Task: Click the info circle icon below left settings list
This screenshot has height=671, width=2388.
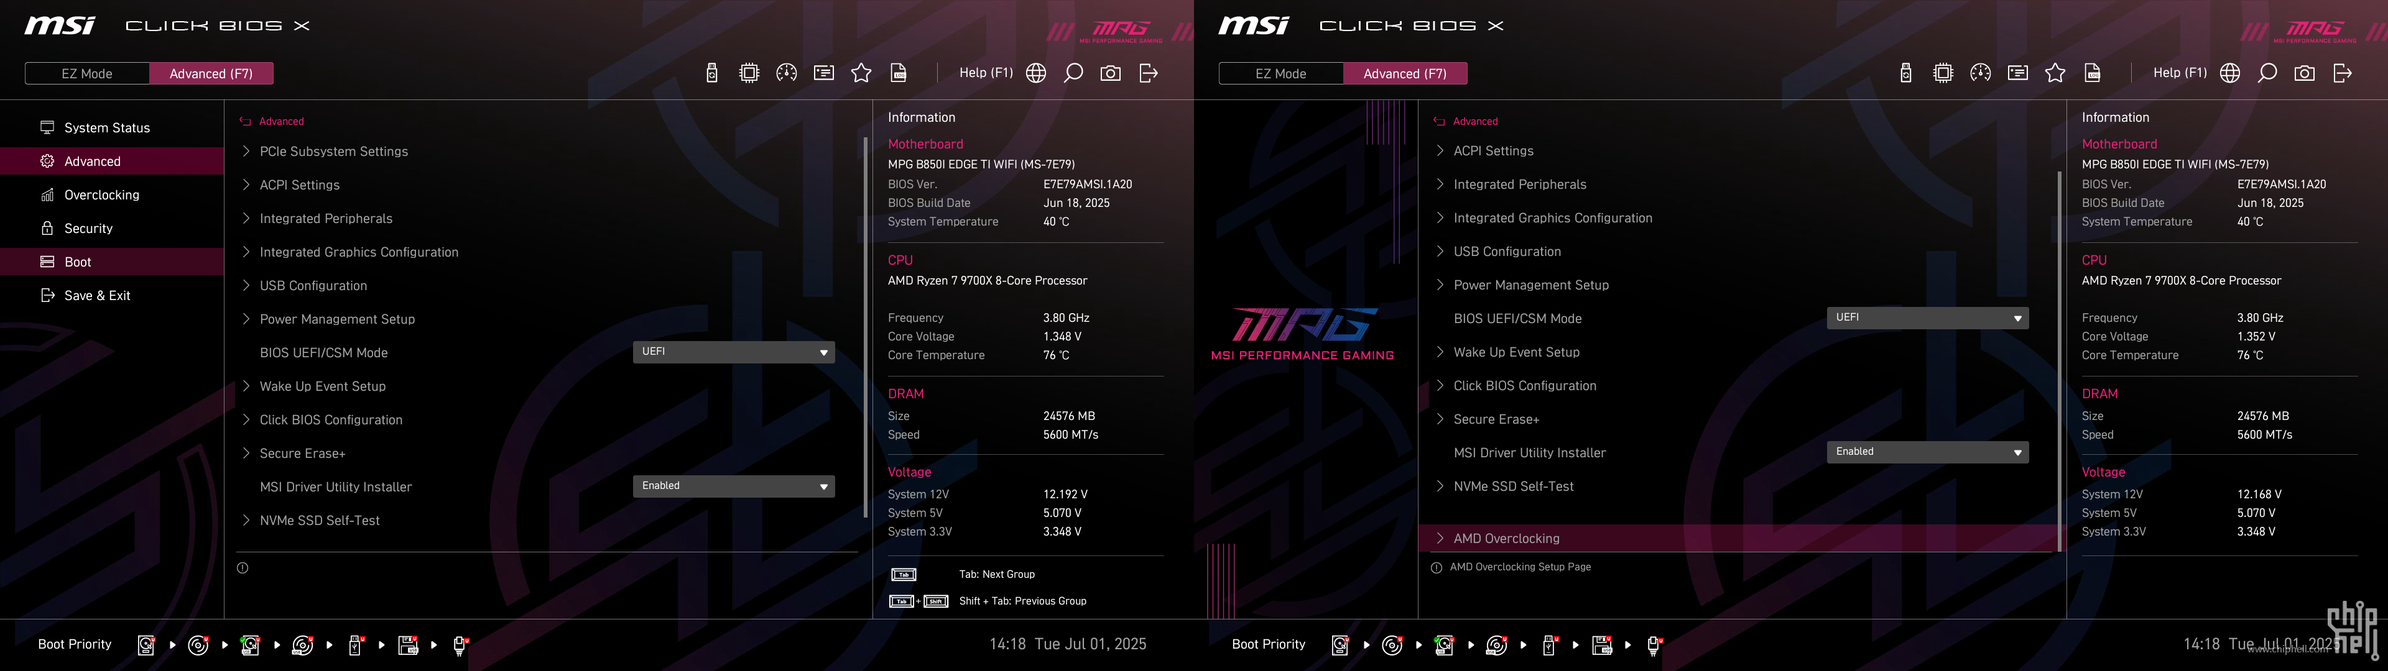Action: (x=243, y=568)
